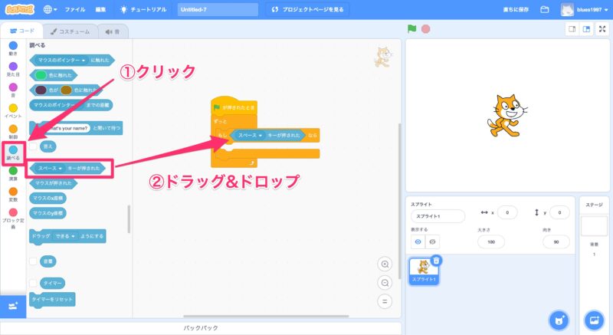Screen dimensions: 613x335
Task: Delete スプライト1 using the trash icon
Action: pyautogui.click(x=436, y=261)
